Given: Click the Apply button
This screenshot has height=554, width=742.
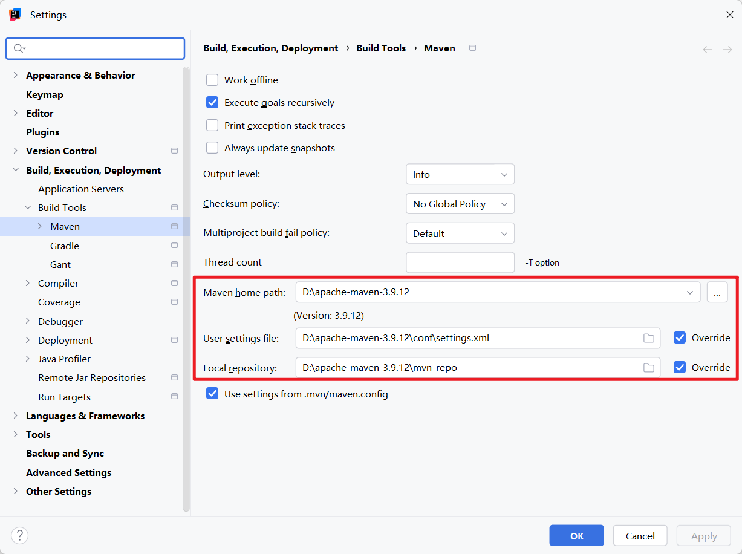Looking at the screenshot, I should pos(704,536).
